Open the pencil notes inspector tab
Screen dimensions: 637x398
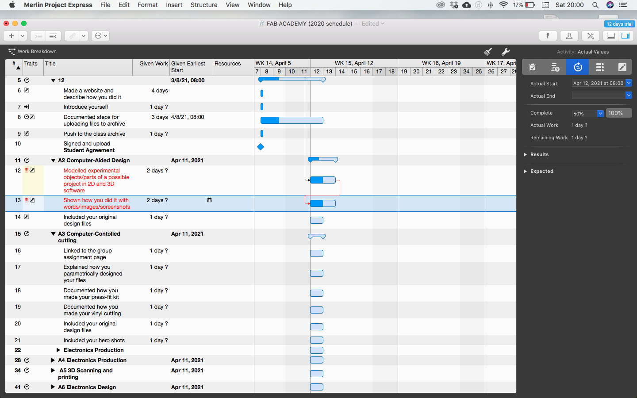coord(622,67)
